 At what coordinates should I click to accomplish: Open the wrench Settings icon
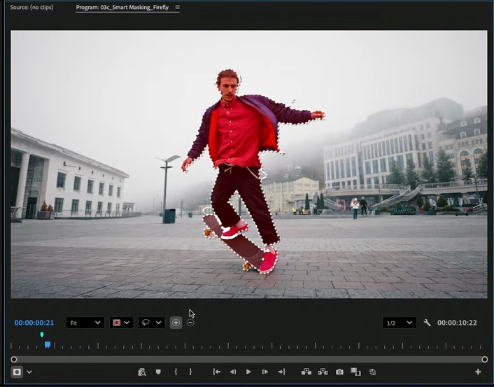[x=428, y=323]
